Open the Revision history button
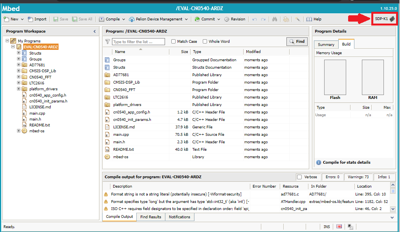The width and height of the screenshot is (400, 232). tap(235, 19)
